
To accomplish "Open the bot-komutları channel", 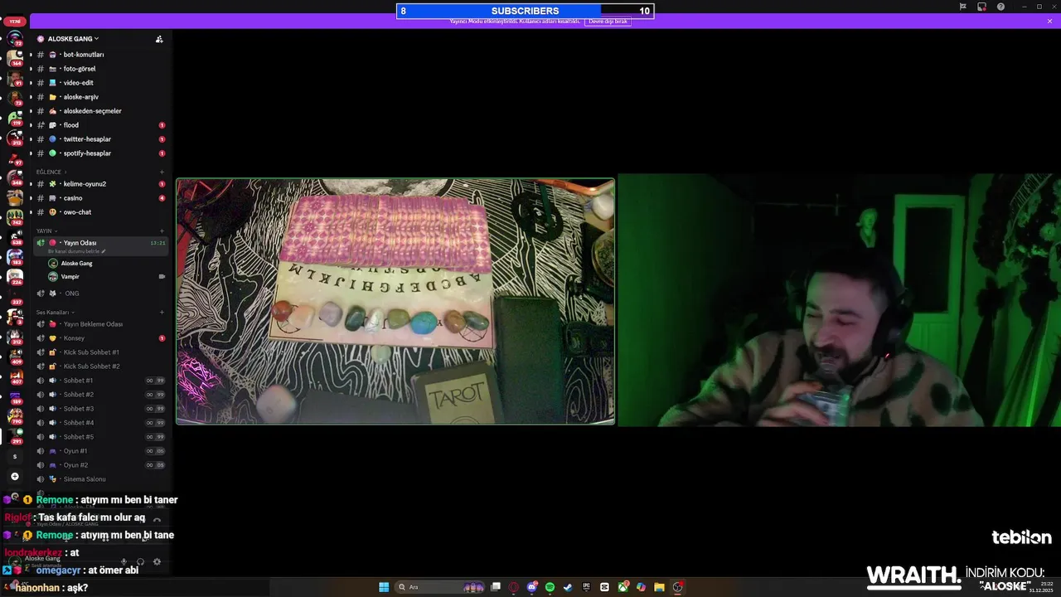I will 99,55.
